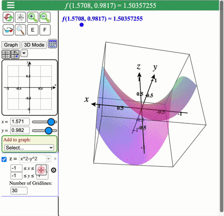Click the blue point on the plot
The height and width of the screenshot is (216, 224).
tap(82, 25)
